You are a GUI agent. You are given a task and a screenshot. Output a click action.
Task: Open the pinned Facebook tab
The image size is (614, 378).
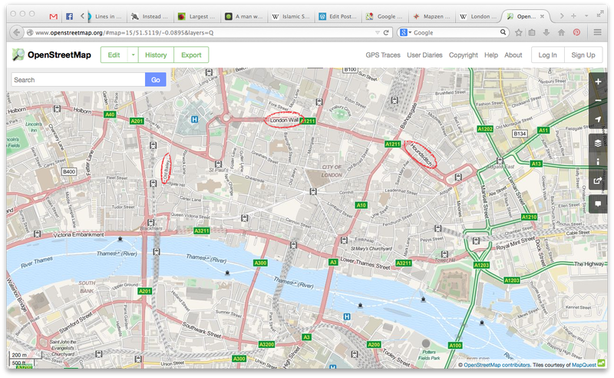[x=69, y=16]
